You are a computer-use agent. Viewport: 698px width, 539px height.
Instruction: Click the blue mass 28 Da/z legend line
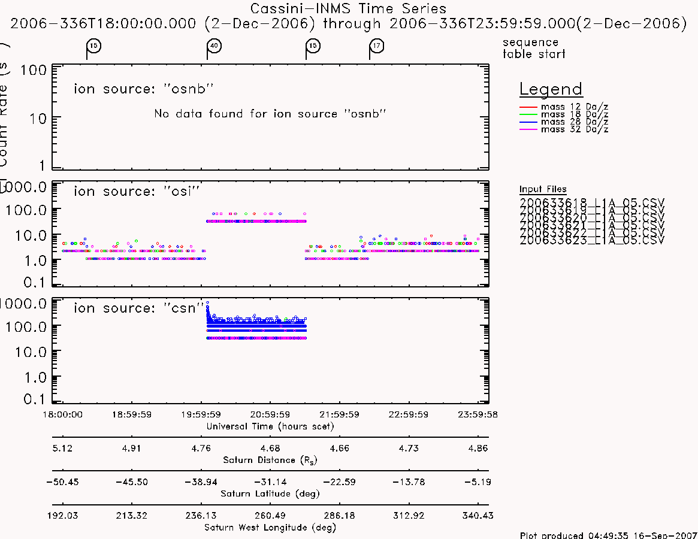[528, 122]
